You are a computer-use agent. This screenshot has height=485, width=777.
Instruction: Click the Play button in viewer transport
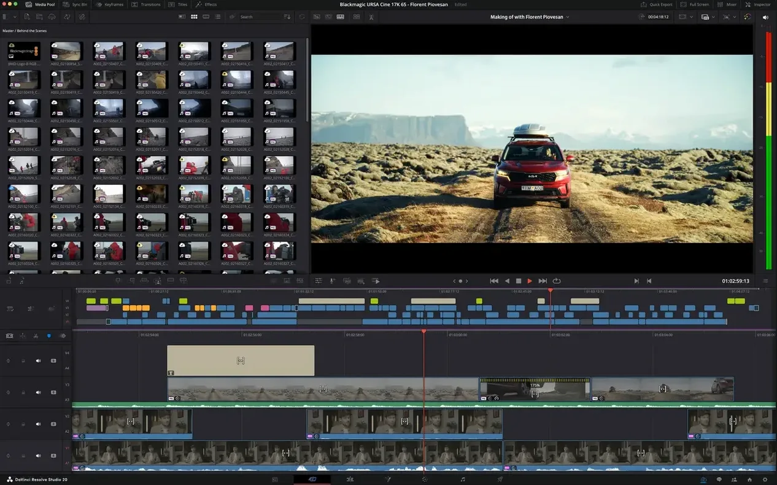[530, 281]
